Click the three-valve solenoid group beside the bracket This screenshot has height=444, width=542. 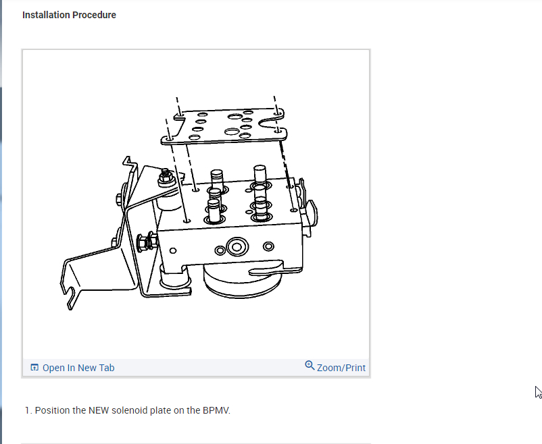point(216,197)
